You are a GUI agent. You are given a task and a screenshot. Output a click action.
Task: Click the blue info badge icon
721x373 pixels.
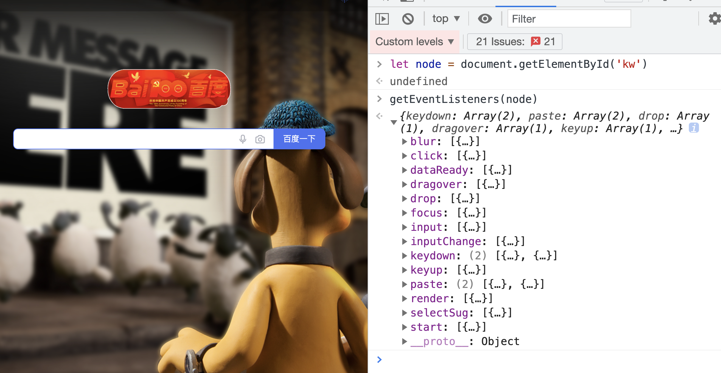(694, 128)
